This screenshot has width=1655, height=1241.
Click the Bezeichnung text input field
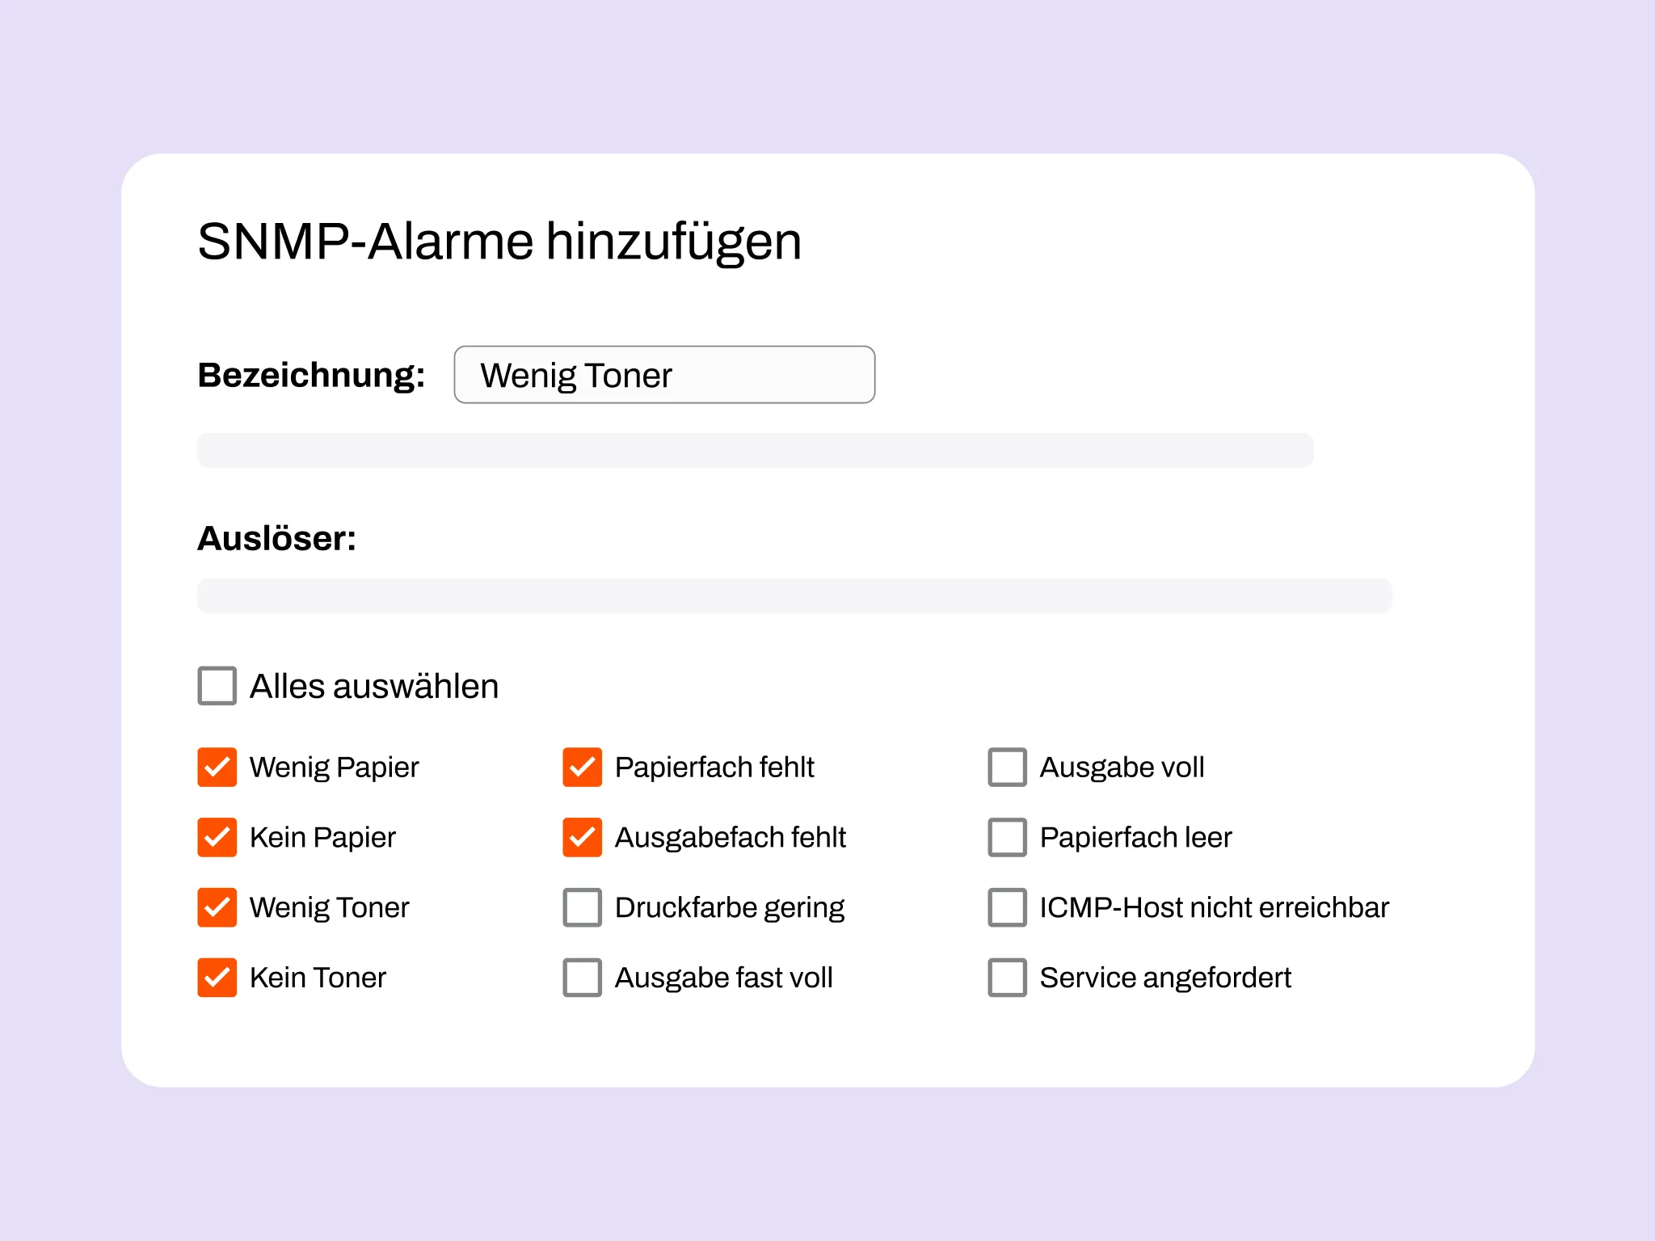click(664, 375)
